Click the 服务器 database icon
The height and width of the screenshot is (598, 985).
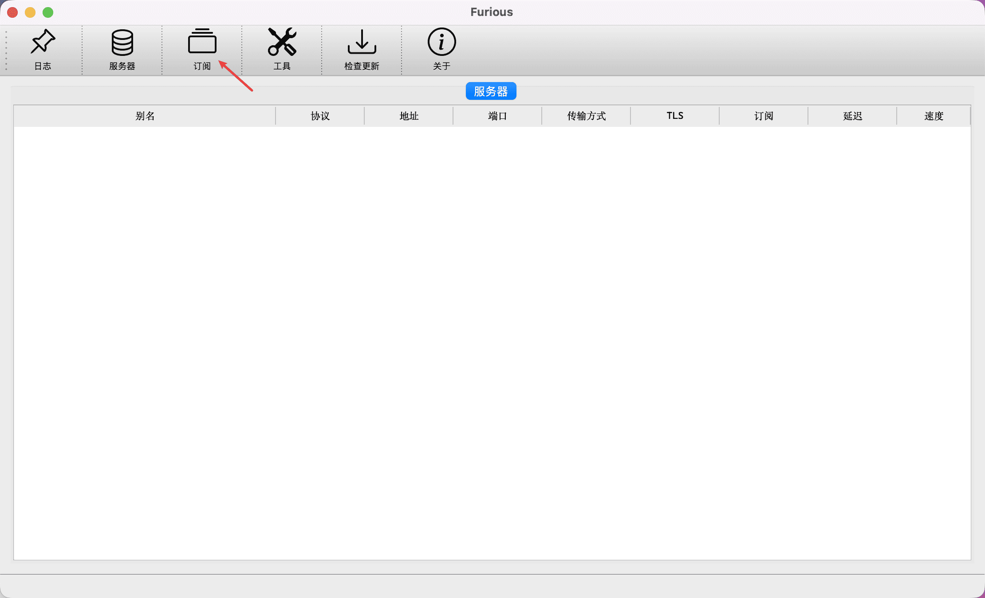(x=122, y=49)
